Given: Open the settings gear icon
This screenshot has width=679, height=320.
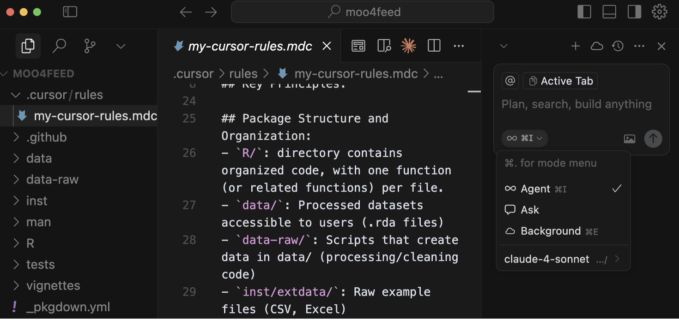Looking at the screenshot, I should coord(659,12).
